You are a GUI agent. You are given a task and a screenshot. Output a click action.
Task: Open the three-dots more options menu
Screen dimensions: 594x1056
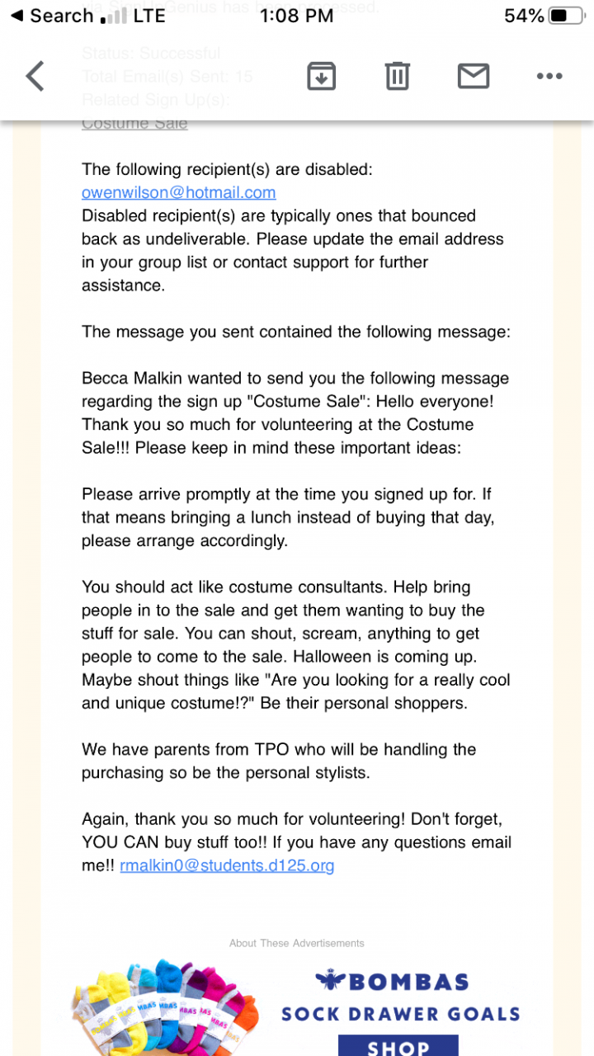click(x=549, y=76)
